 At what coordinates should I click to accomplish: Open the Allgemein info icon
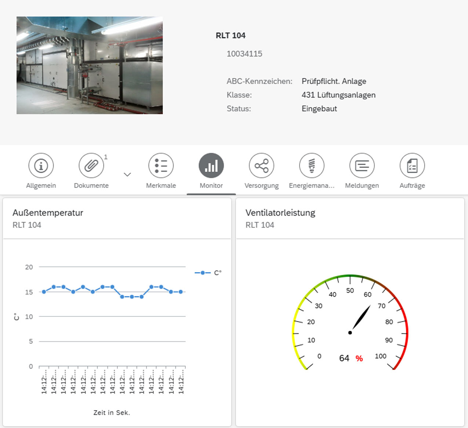tap(41, 166)
